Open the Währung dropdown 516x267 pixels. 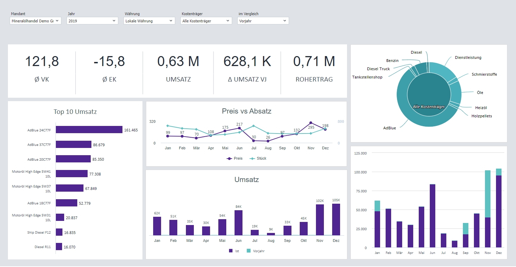tap(149, 21)
